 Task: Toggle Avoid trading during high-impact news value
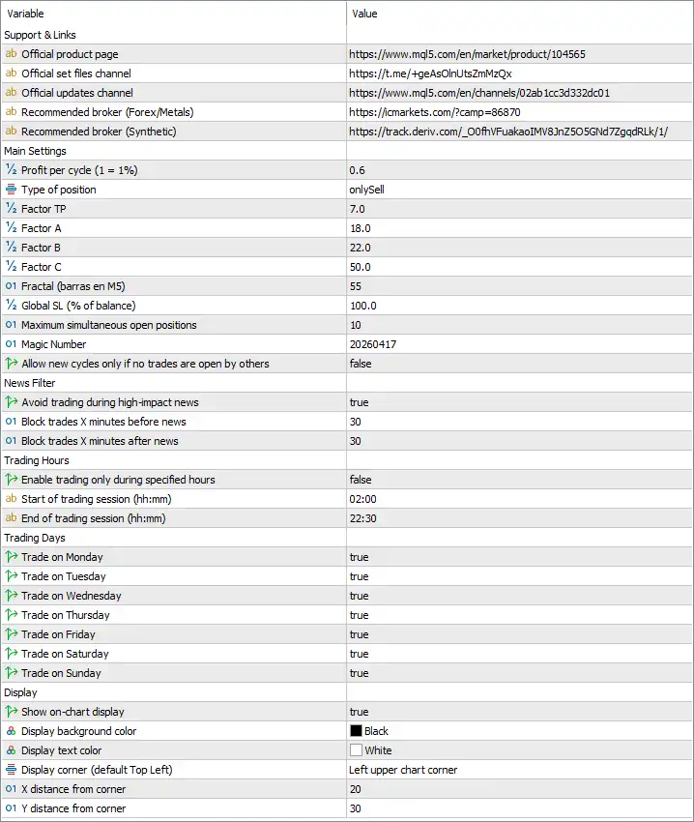coord(519,402)
